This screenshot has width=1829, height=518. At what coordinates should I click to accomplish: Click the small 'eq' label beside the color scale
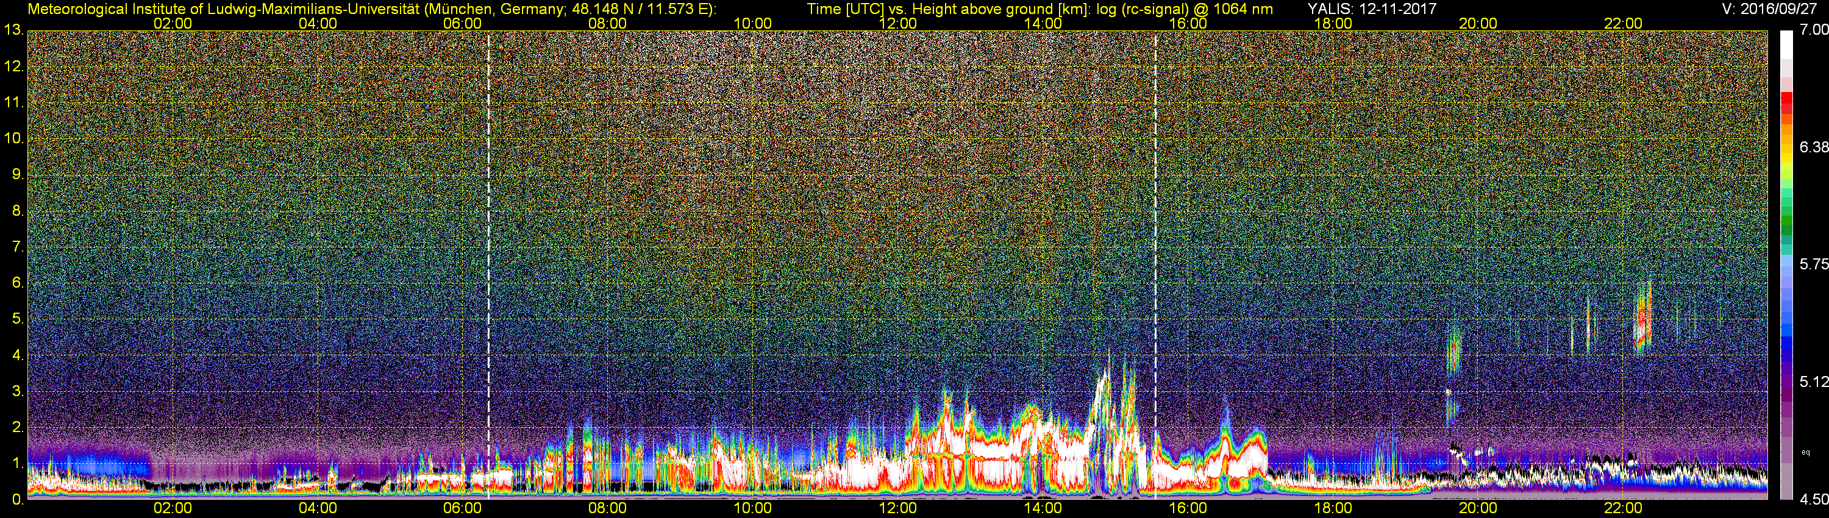coord(1806,452)
